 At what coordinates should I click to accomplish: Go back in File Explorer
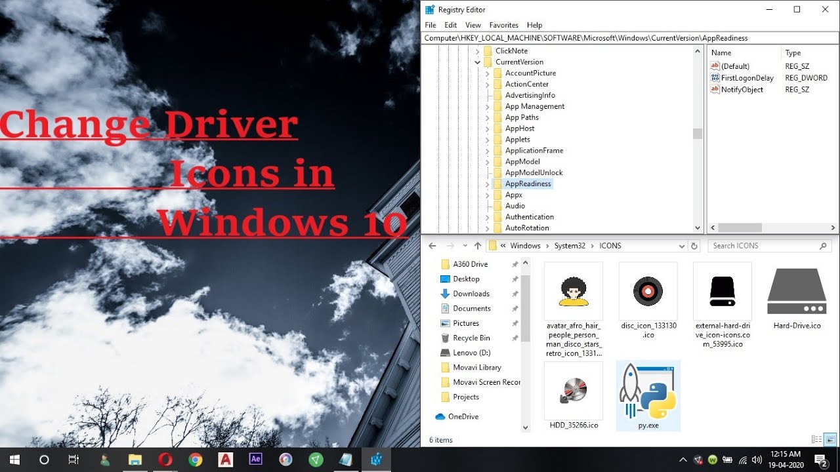click(432, 246)
